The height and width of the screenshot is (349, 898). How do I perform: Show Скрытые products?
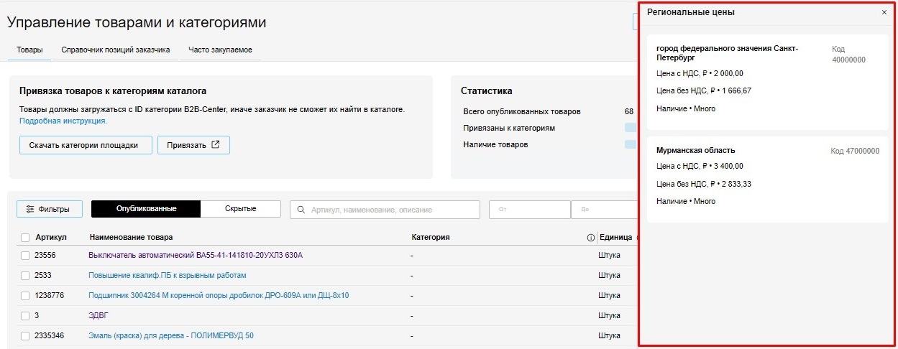click(x=240, y=208)
